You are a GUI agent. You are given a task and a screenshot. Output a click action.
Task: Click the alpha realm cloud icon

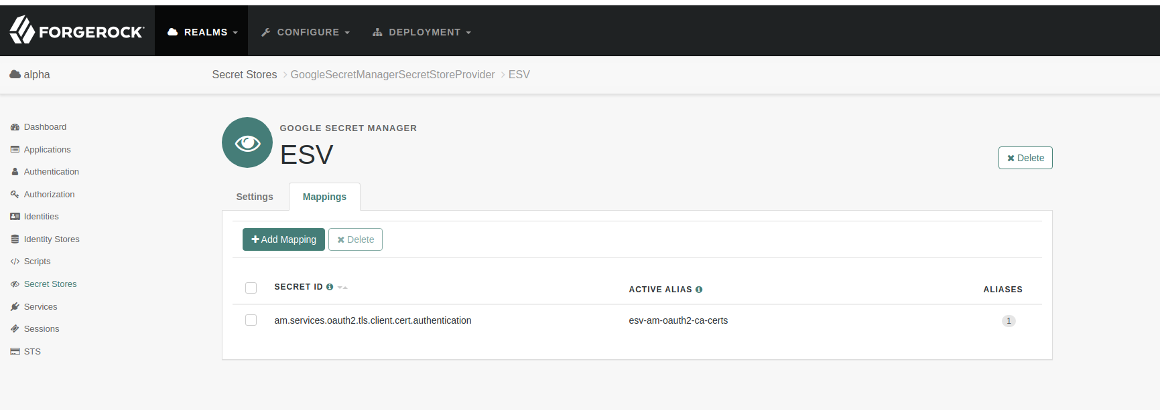(x=15, y=74)
